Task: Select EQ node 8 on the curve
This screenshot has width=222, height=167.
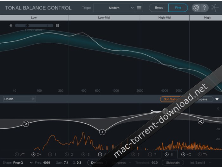Action: point(165,111)
